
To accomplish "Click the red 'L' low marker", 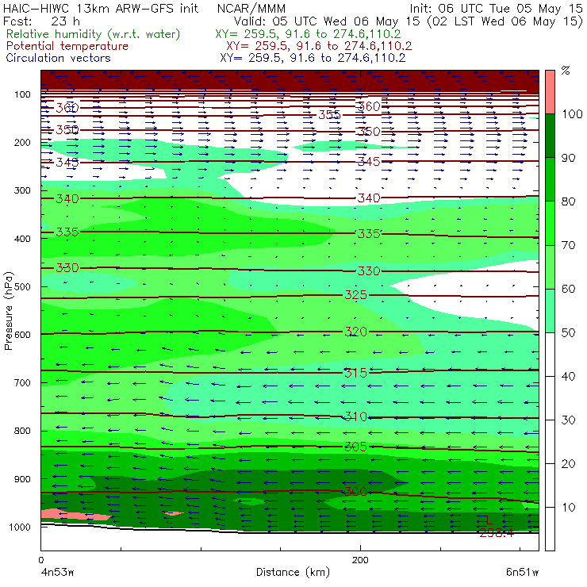I will click(x=489, y=520).
